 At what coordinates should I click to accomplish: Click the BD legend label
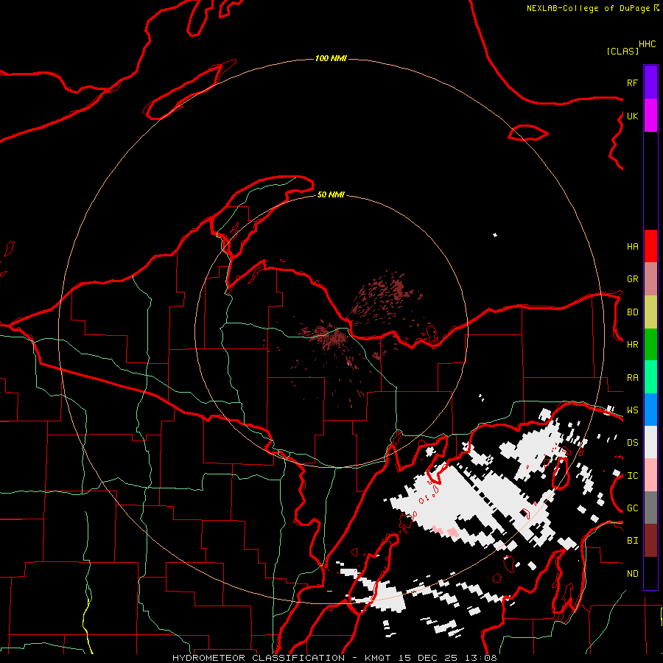coord(632,312)
